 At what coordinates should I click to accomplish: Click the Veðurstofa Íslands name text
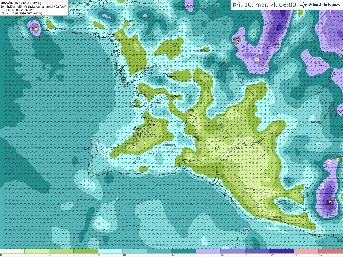tap(324, 5)
